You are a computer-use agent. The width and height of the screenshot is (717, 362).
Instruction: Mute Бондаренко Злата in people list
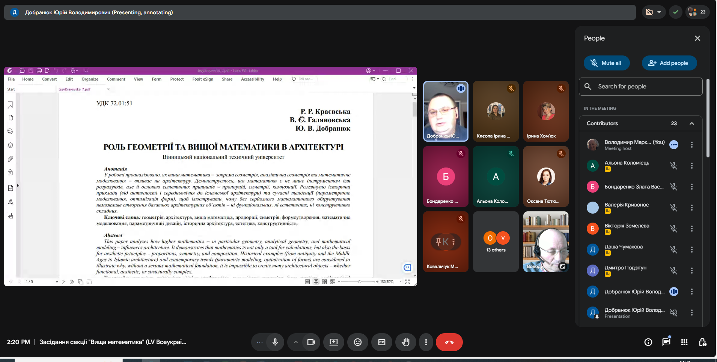pyautogui.click(x=673, y=187)
